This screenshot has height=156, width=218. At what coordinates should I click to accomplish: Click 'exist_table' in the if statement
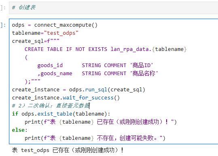(55, 114)
